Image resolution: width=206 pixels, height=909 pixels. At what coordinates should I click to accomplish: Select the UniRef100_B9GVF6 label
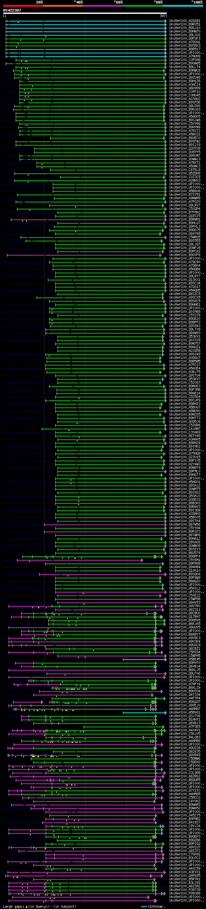185,255
